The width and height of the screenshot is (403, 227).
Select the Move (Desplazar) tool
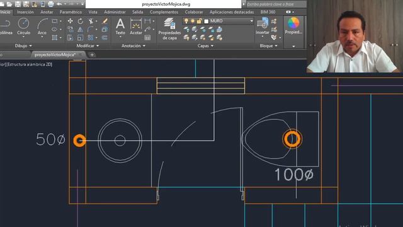coord(70,21)
